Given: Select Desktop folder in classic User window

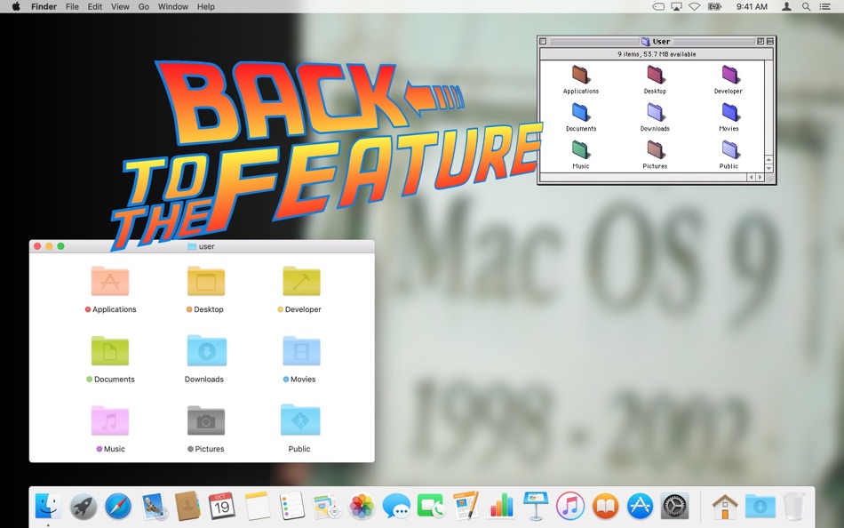Looking at the screenshot, I should [x=655, y=75].
